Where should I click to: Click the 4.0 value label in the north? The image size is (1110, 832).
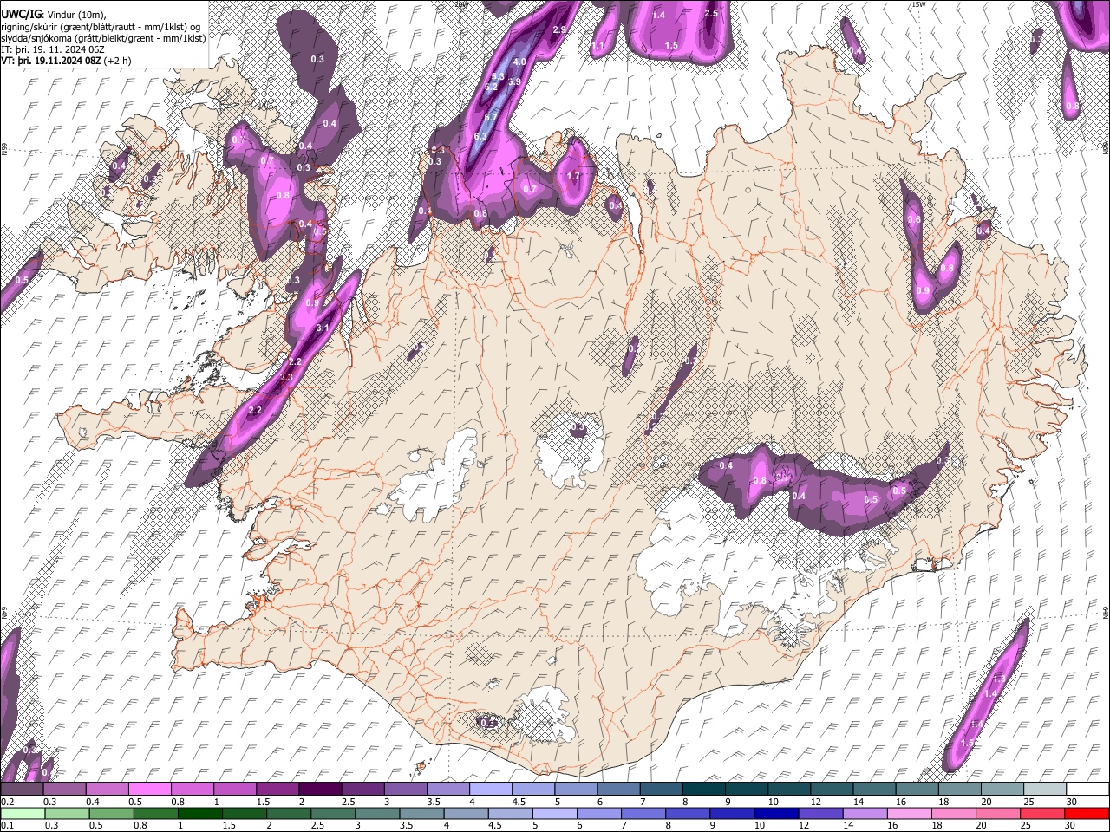[x=519, y=62]
